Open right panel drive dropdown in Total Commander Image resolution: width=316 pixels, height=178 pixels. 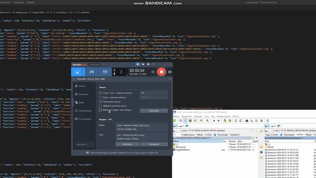(x=269, y=131)
